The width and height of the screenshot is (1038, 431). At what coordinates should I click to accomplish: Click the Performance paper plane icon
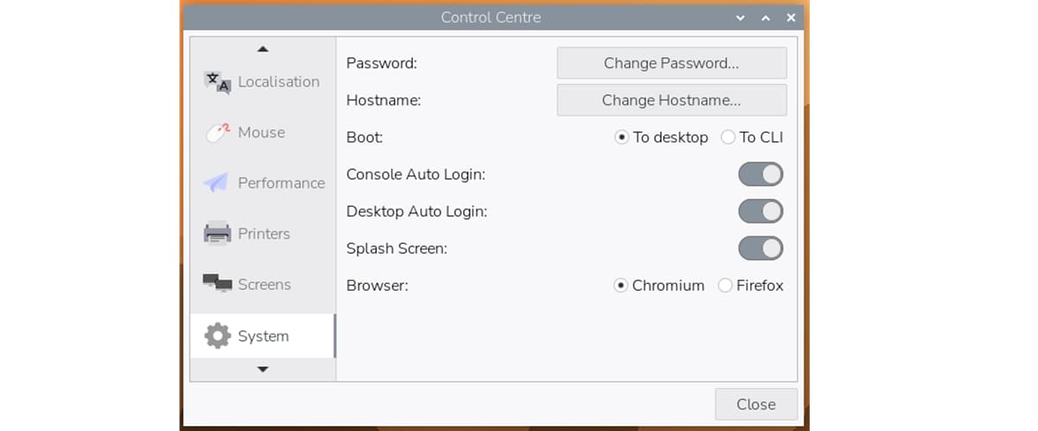(x=216, y=183)
